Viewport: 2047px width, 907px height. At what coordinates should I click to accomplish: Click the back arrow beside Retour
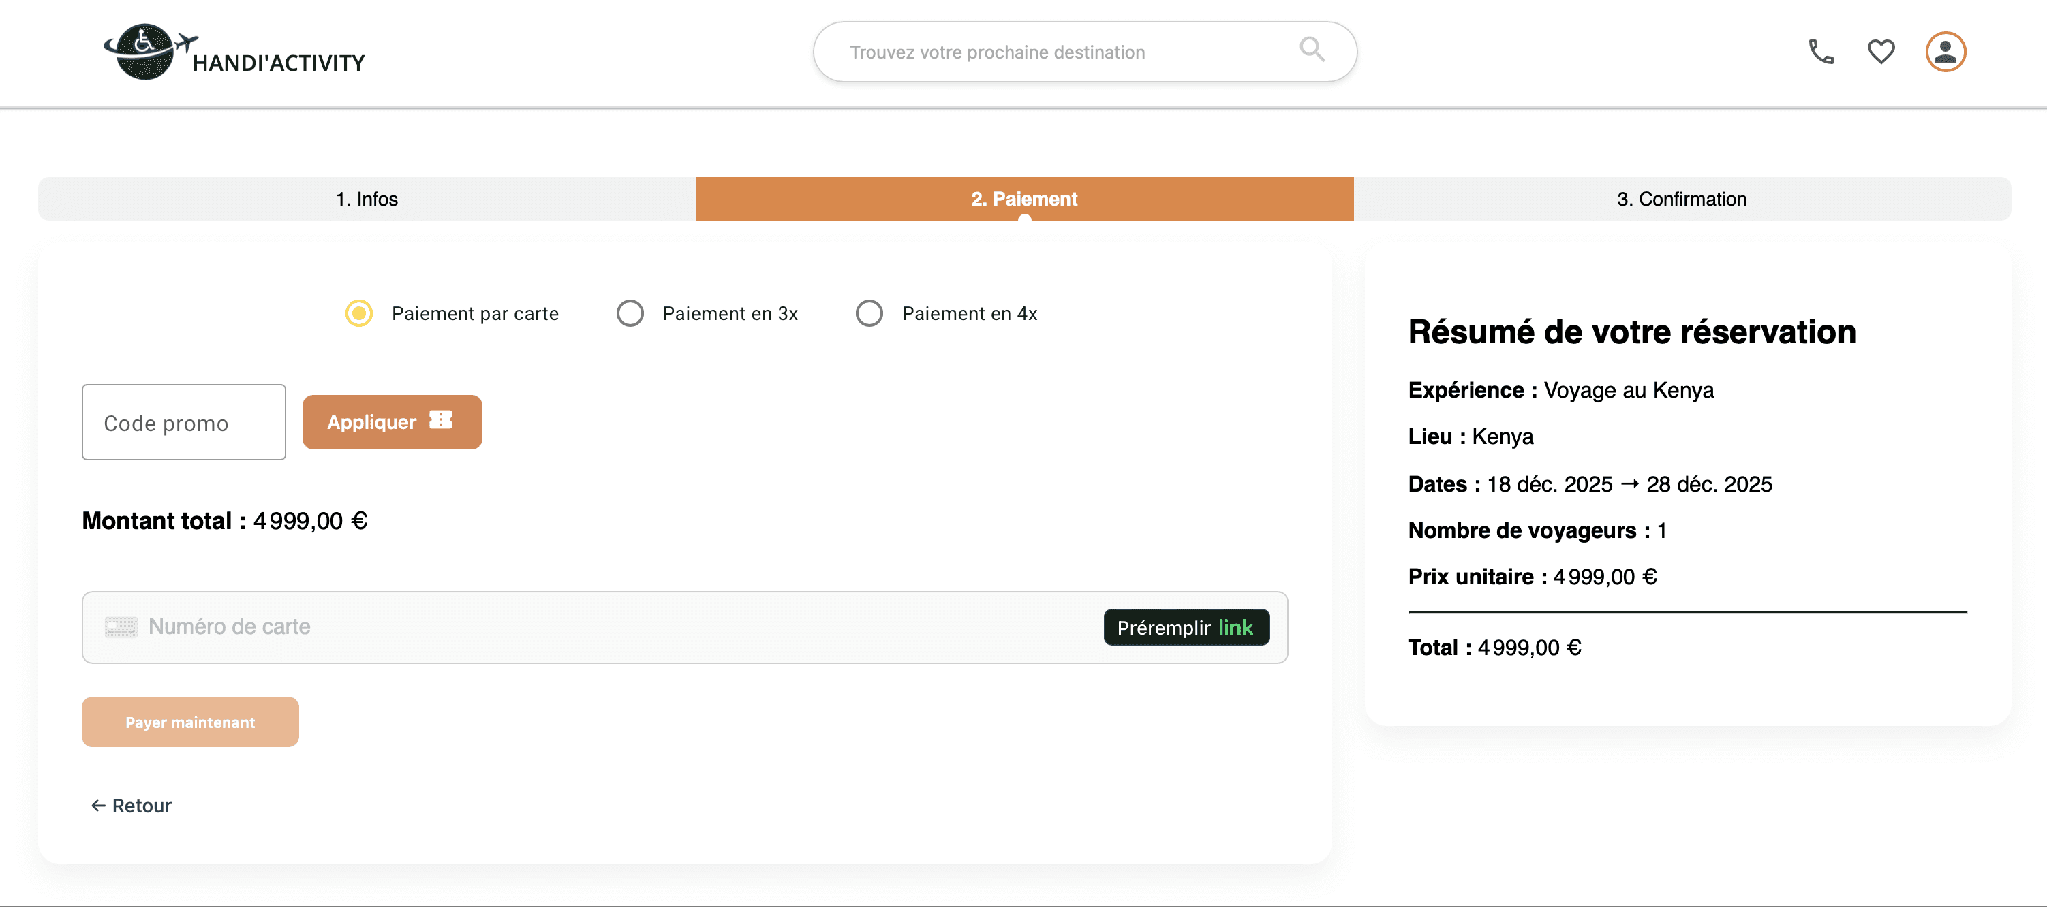pyautogui.click(x=99, y=806)
